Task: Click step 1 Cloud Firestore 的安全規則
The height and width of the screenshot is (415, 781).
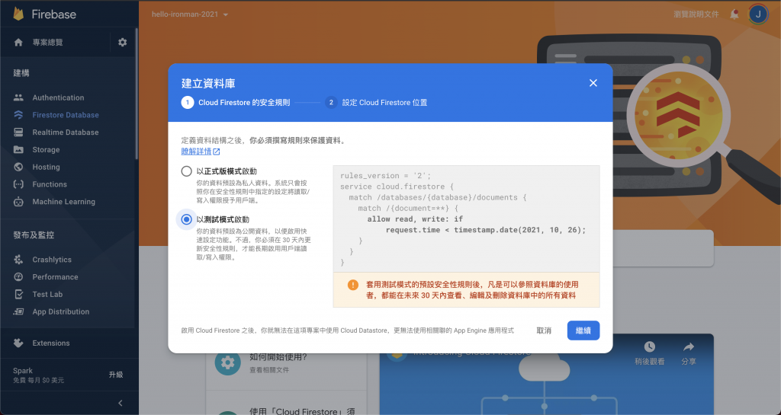Action: [236, 102]
